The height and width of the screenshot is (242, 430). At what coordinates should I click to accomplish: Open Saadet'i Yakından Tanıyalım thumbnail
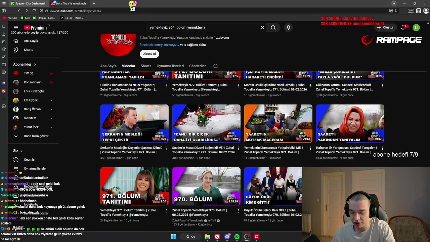point(350,123)
